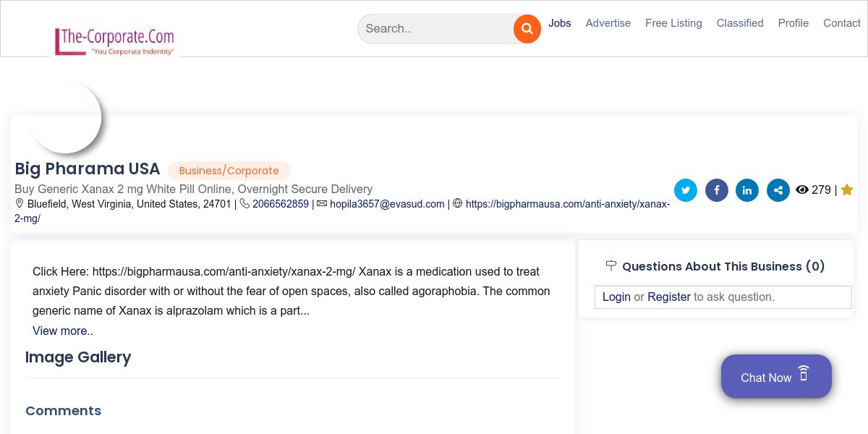This screenshot has height=434, width=868.
Task: Open the Profile menu item
Action: pos(793,23)
